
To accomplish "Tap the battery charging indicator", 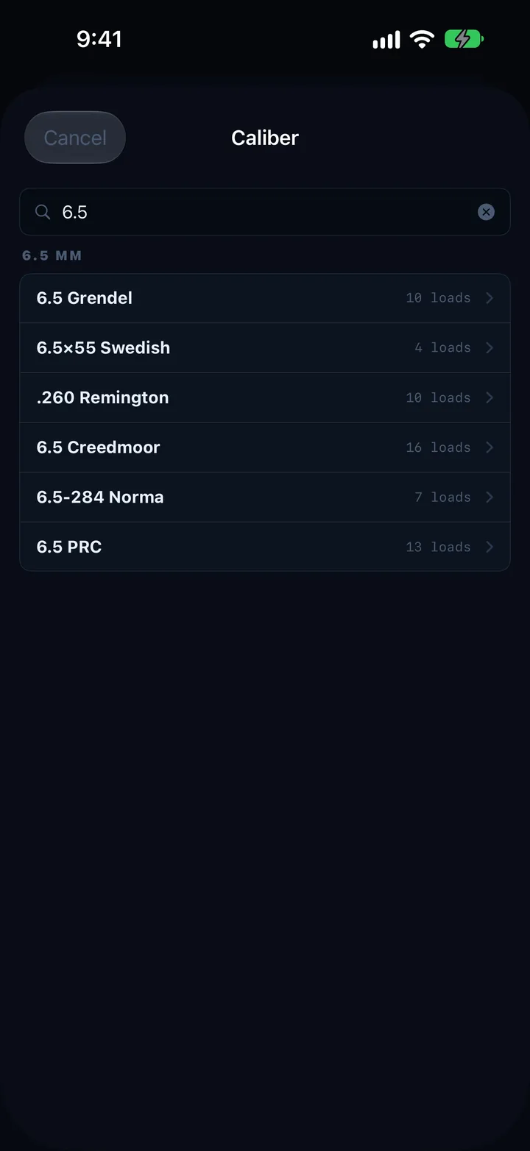I will tap(464, 39).
